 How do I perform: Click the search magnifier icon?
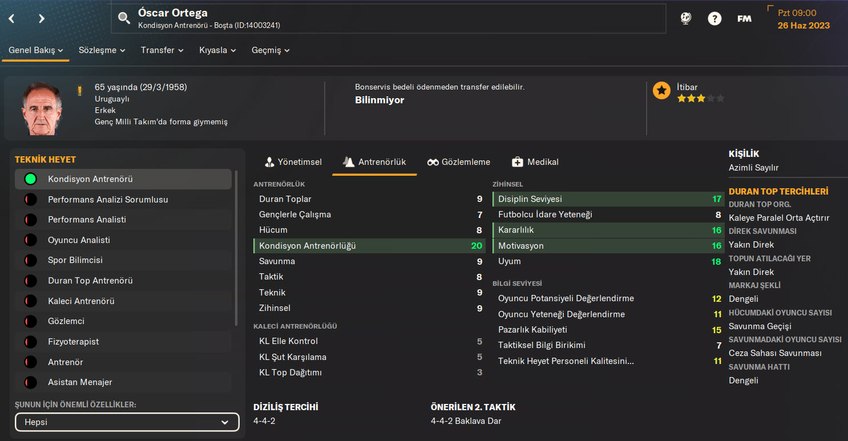click(x=124, y=18)
